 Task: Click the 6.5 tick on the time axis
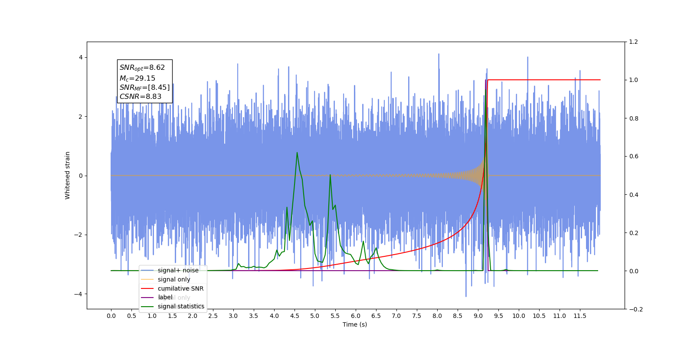click(376, 316)
